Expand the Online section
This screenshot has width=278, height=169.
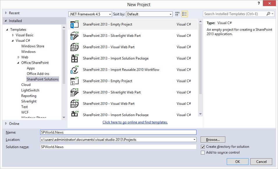6,124
